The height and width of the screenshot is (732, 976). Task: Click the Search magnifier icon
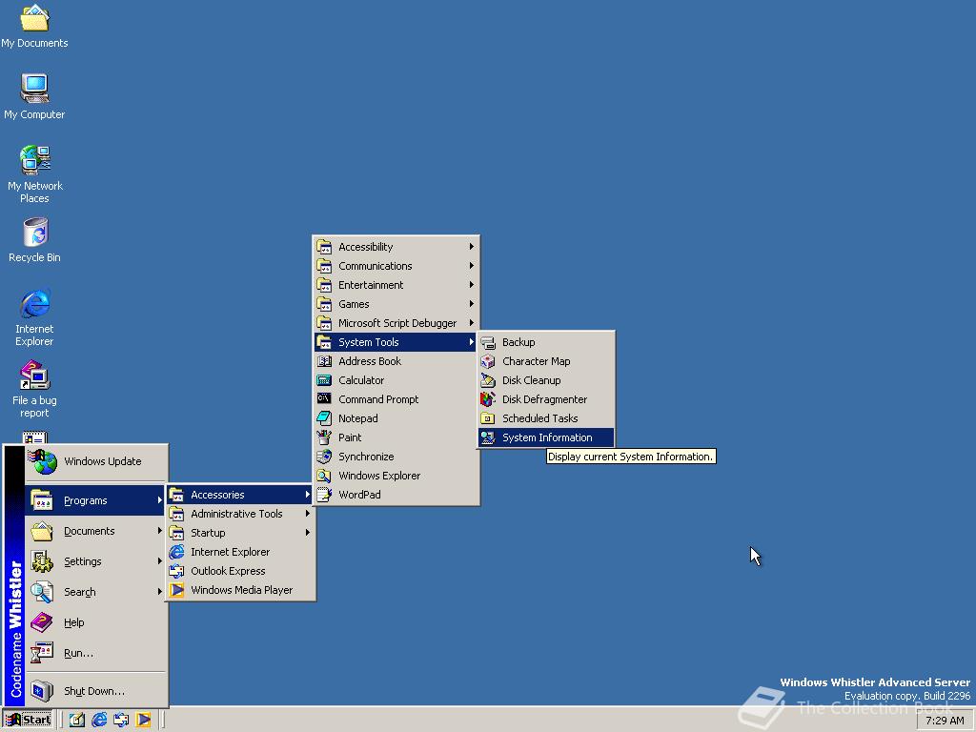coord(42,592)
